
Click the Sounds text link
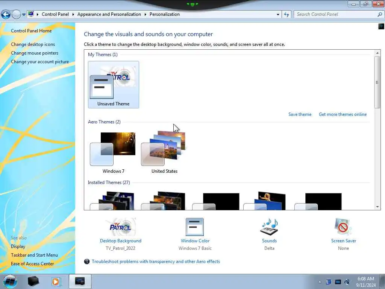pos(269,241)
